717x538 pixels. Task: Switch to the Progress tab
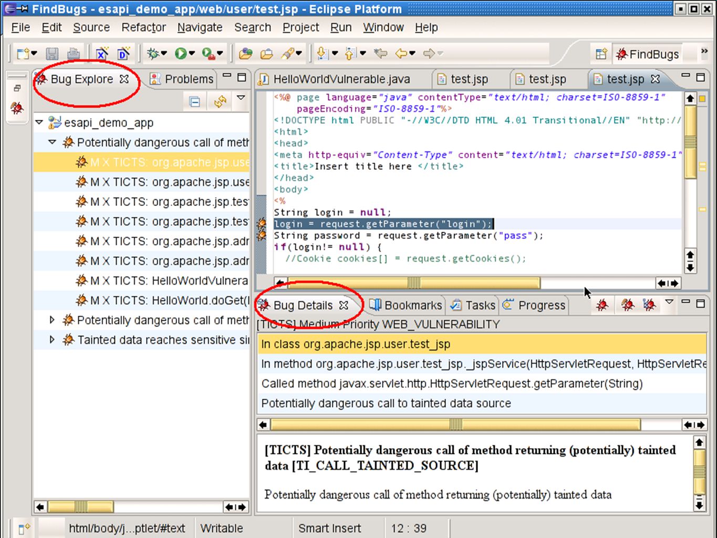pos(534,305)
